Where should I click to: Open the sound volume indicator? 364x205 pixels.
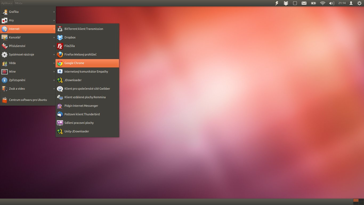(x=332, y=3)
